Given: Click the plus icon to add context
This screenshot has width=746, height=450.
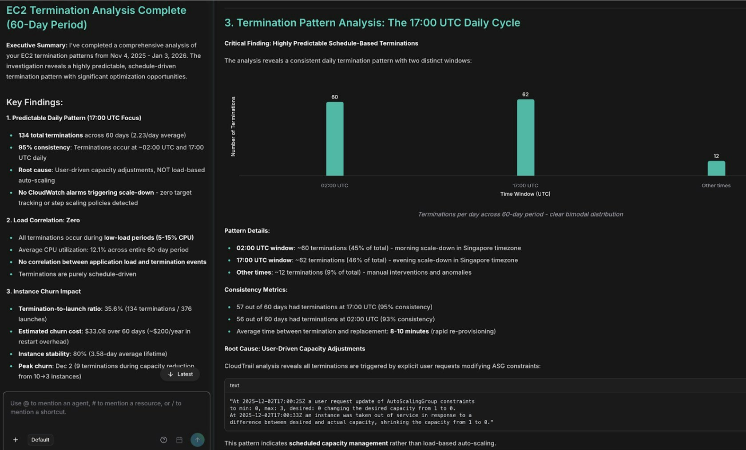Looking at the screenshot, I should click(16, 440).
